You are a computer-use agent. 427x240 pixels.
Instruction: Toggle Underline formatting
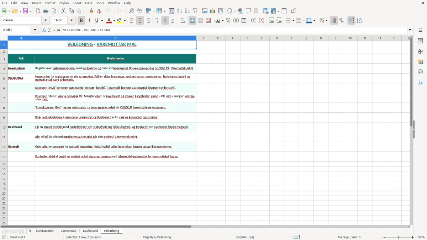click(x=96, y=21)
